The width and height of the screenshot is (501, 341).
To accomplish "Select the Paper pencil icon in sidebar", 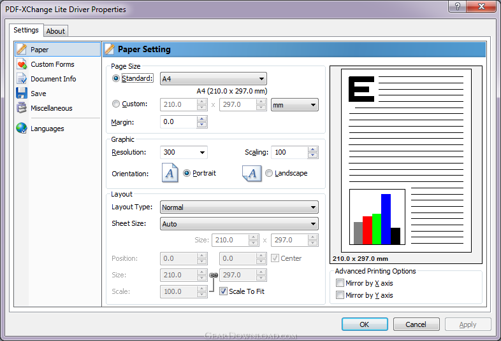I will click(x=22, y=50).
